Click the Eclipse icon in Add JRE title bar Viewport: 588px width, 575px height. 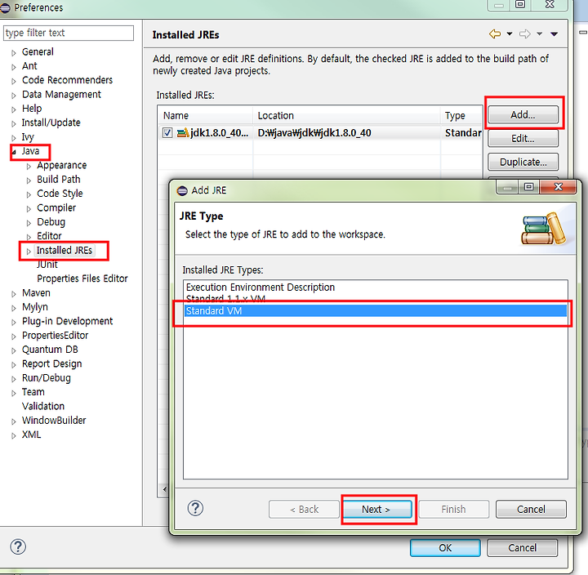[182, 190]
